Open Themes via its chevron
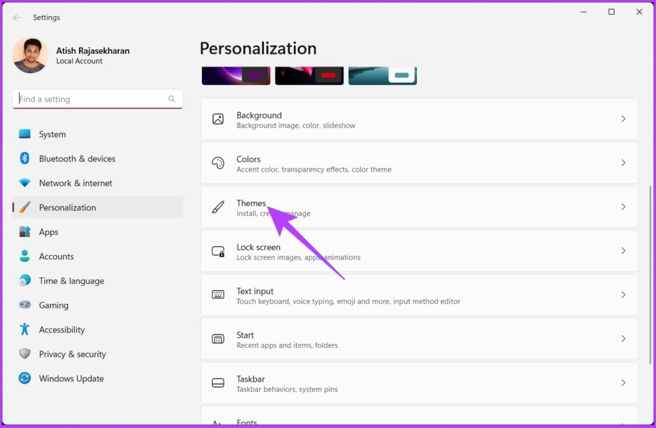 pyautogui.click(x=623, y=207)
